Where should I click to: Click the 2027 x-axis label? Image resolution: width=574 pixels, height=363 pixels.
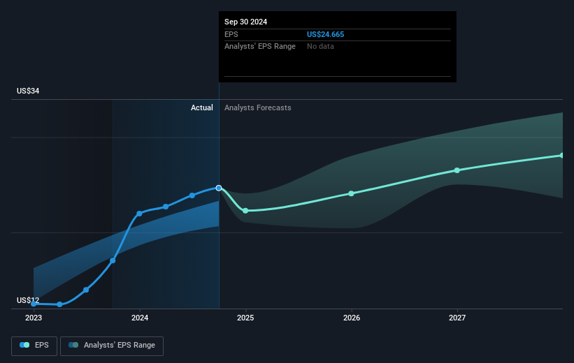(x=457, y=318)
